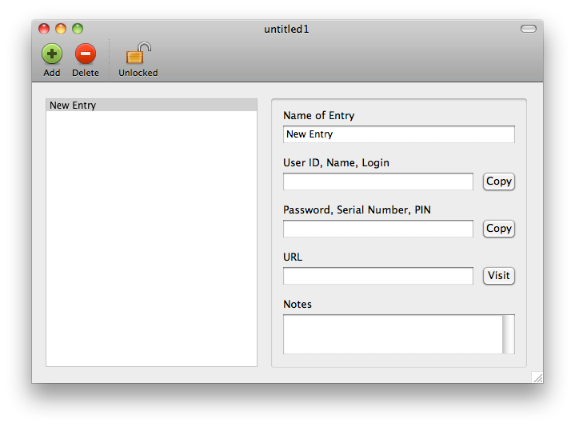Click the green Add entry icon
The width and height of the screenshot is (575, 427).
52,54
